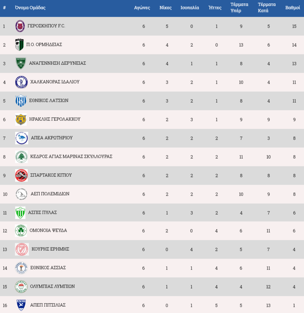
Task: Click the Π.Ο. ΟΡΜΗΔΕΙΑΣ crest icon
Action: (x=19, y=45)
